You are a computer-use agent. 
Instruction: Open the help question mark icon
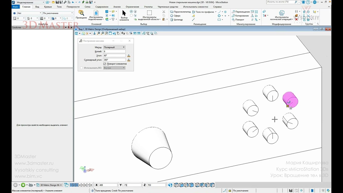[x=308, y=2]
